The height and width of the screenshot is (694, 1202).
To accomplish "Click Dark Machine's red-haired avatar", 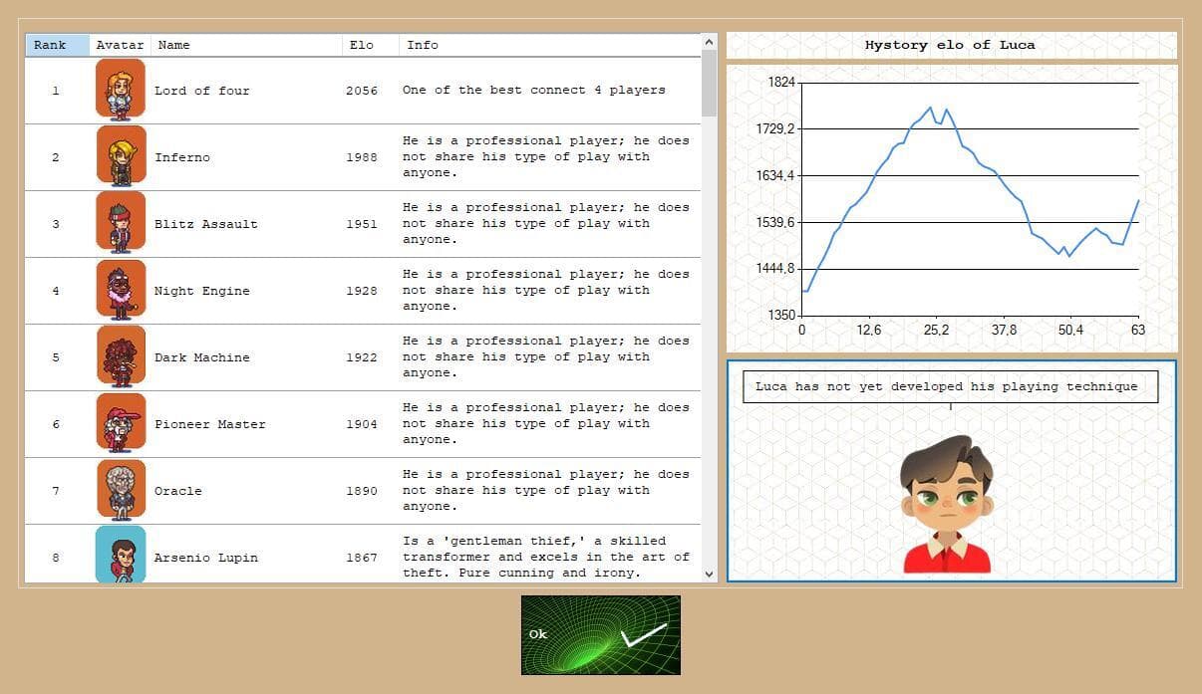I will click(x=121, y=356).
